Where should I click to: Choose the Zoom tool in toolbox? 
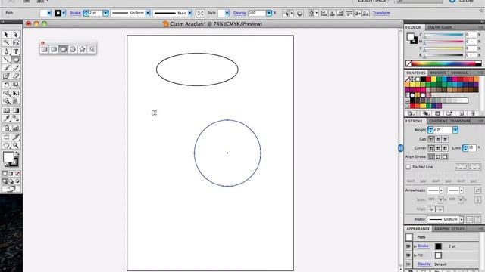point(15,145)
